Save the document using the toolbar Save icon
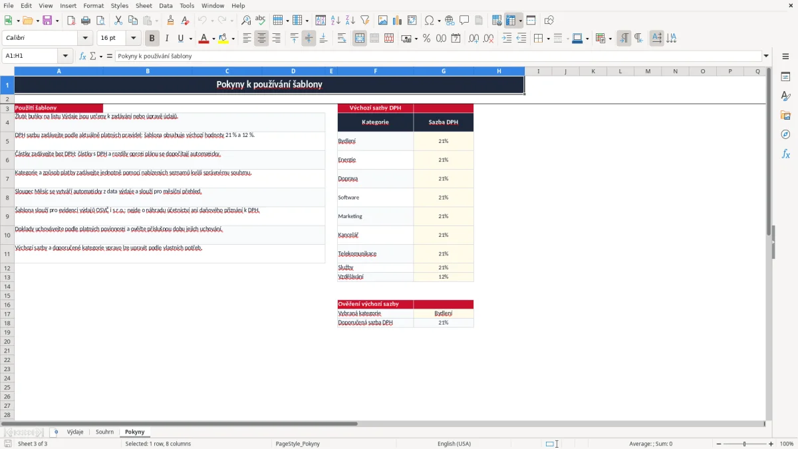The height and width of the screenshot is (449, 798). point(47,21)
